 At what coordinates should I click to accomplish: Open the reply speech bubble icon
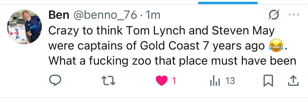[x=55, y=81]
